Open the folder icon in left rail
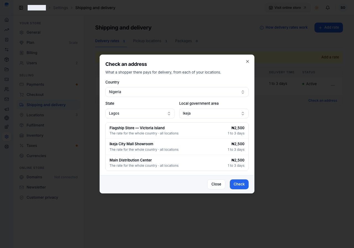Viewport: 354px width, 248px height. pyautogui.click(x=7, y=69)
